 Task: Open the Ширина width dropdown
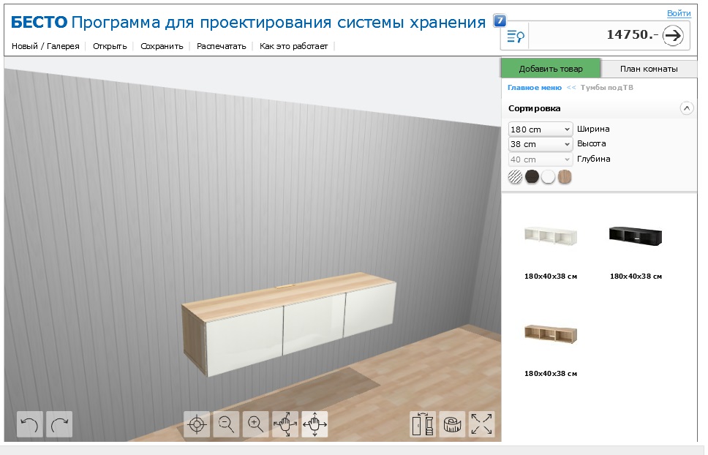pyautogui.click(x=540, y=129)
